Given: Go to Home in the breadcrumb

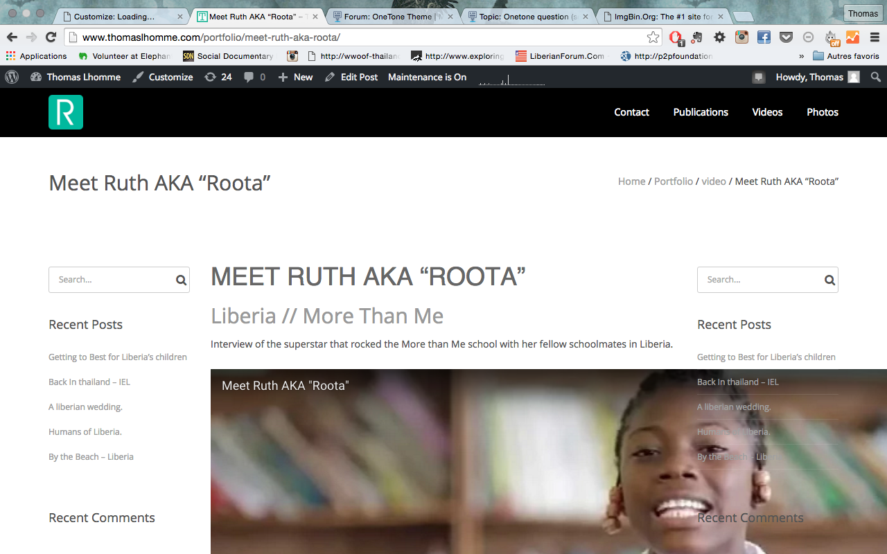Looking at the screenshot, I should coord(631,181).
